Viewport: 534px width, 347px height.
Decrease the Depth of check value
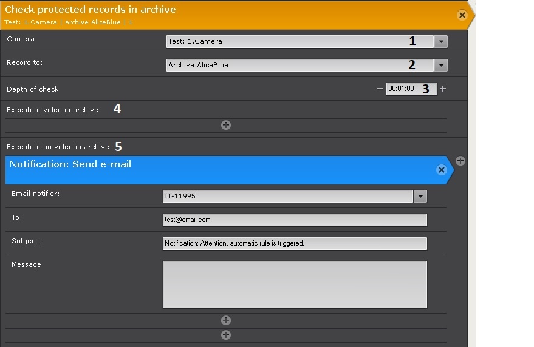point(380,89)
